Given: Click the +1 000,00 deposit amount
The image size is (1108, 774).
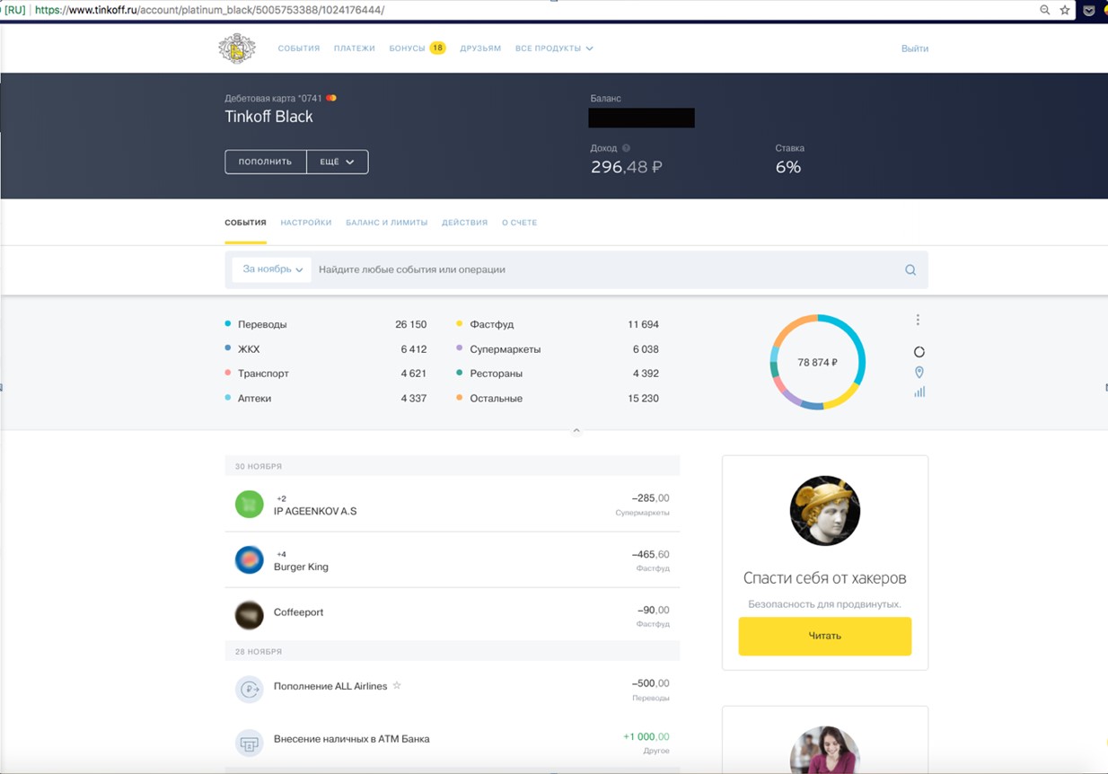Looking at the screenshot, I should coord(646,736).
